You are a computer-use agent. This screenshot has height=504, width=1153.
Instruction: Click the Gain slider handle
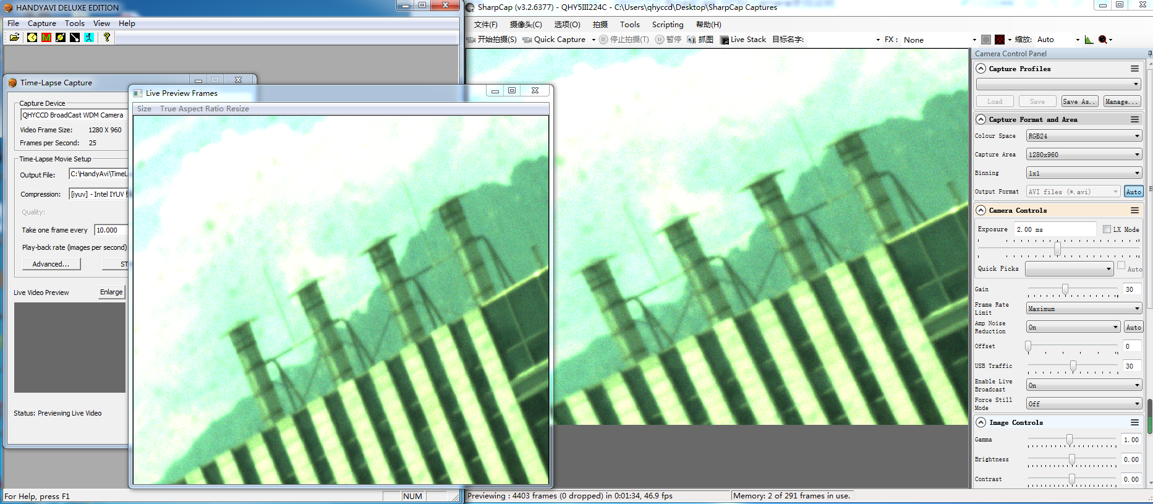click(1065, 289)
